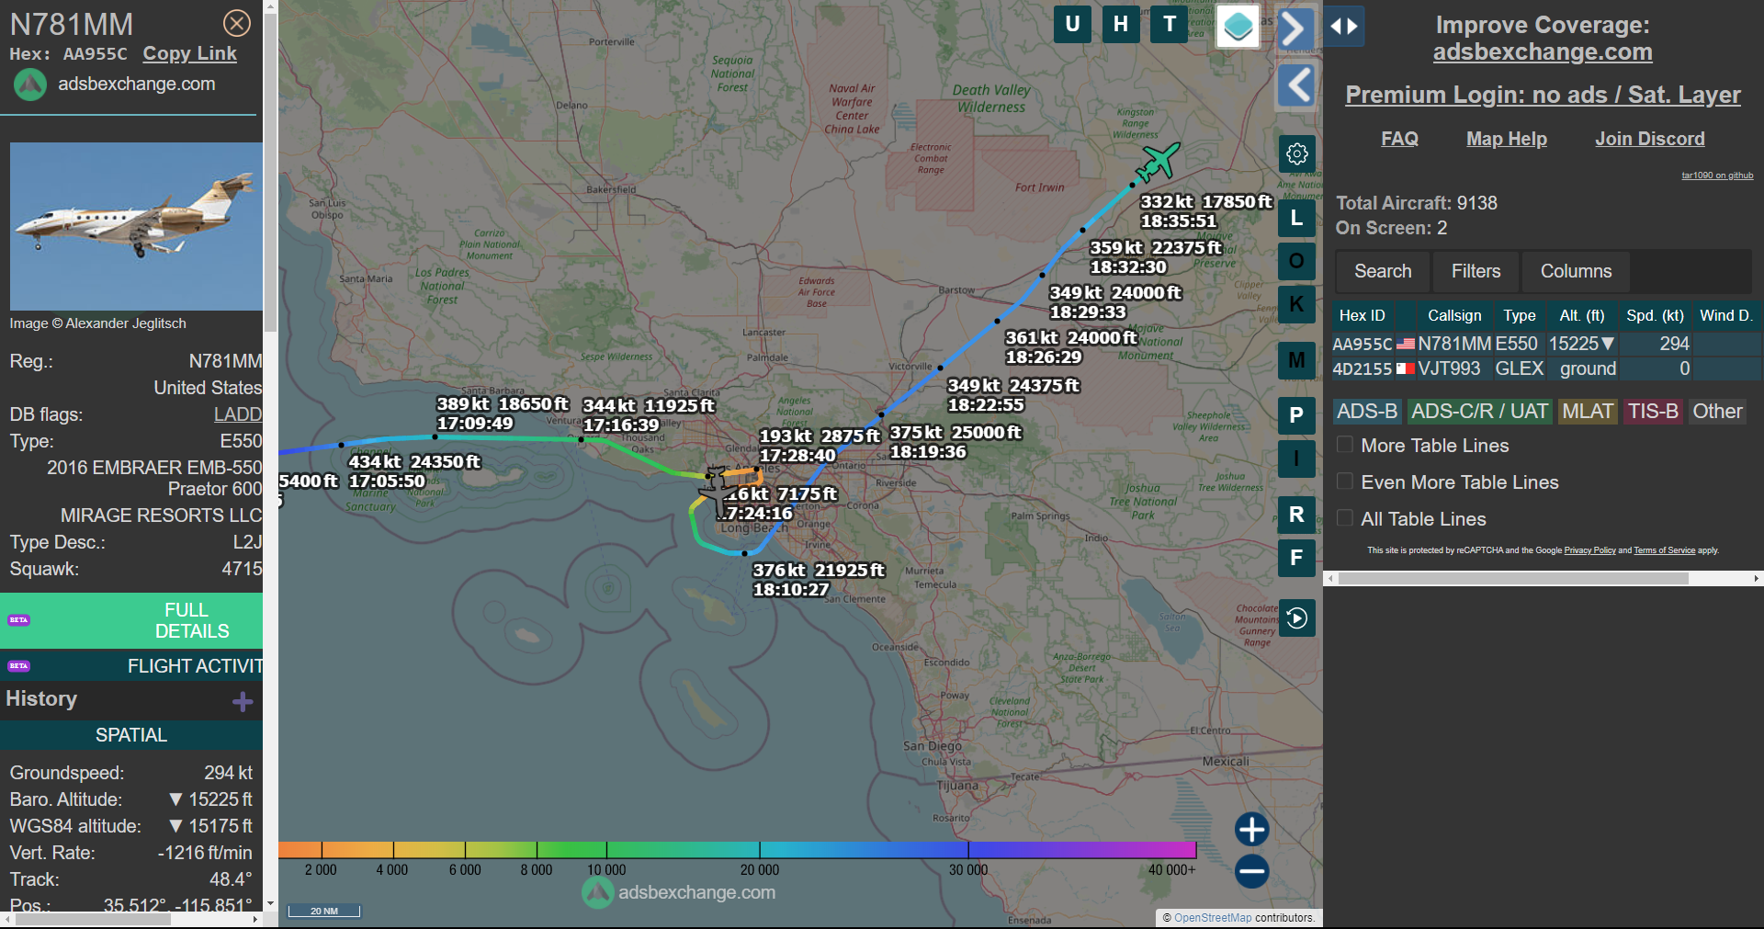Click the left chevron arrow button
The image size is (1764, 929).
[x=1297, y=85]
